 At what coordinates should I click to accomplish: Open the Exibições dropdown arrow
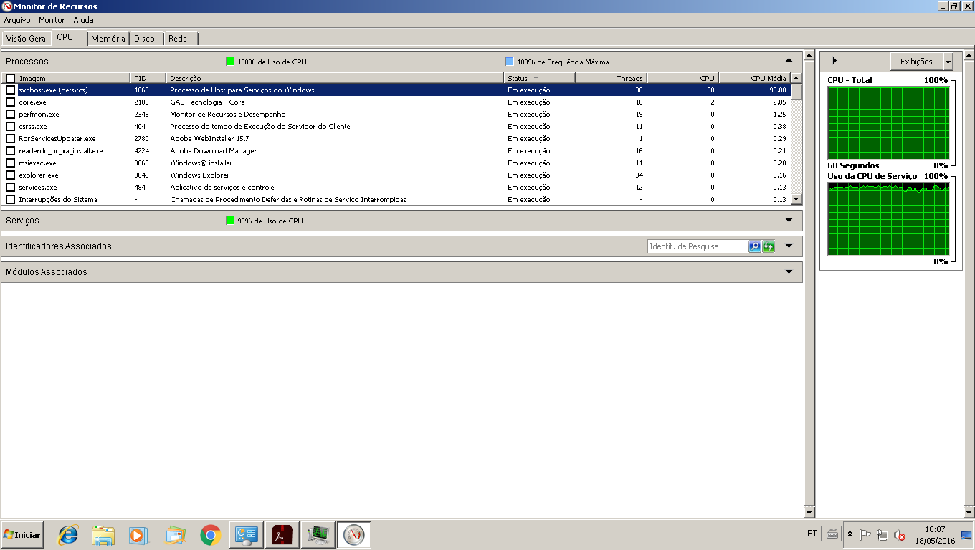[x=948, y=62]
